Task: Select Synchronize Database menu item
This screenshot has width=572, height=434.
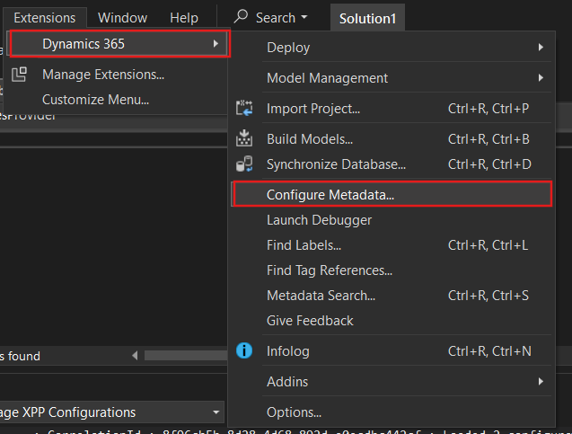Action: click(x=392, y=164)
